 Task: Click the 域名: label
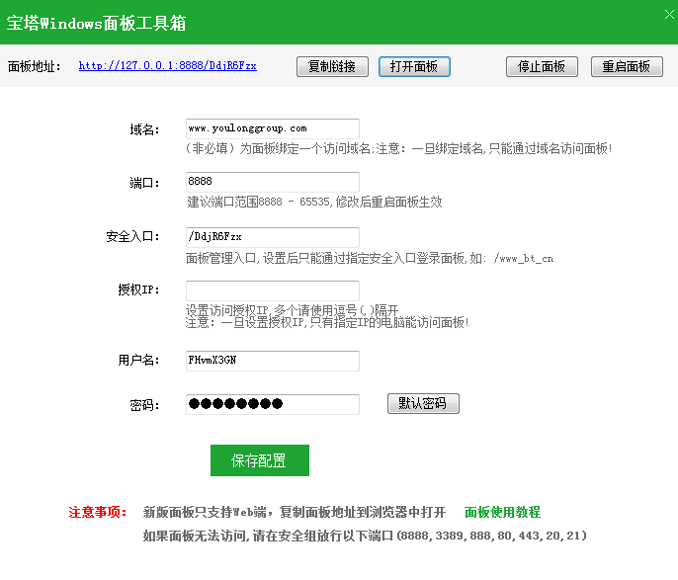145,129
